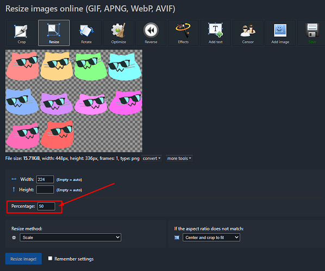The width and height of the screenshot is (325, 271).
Task: Open the Optimize tool
Action: point(118,33)
